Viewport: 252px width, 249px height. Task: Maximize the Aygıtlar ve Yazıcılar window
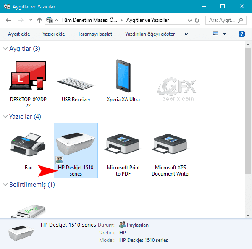point(223,6)
